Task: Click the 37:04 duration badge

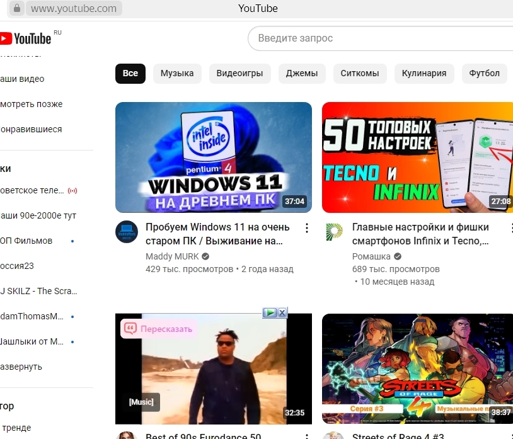Action: [294, 202]
